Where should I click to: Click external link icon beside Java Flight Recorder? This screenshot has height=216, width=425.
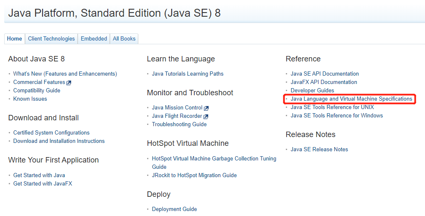tap(206, 117)
